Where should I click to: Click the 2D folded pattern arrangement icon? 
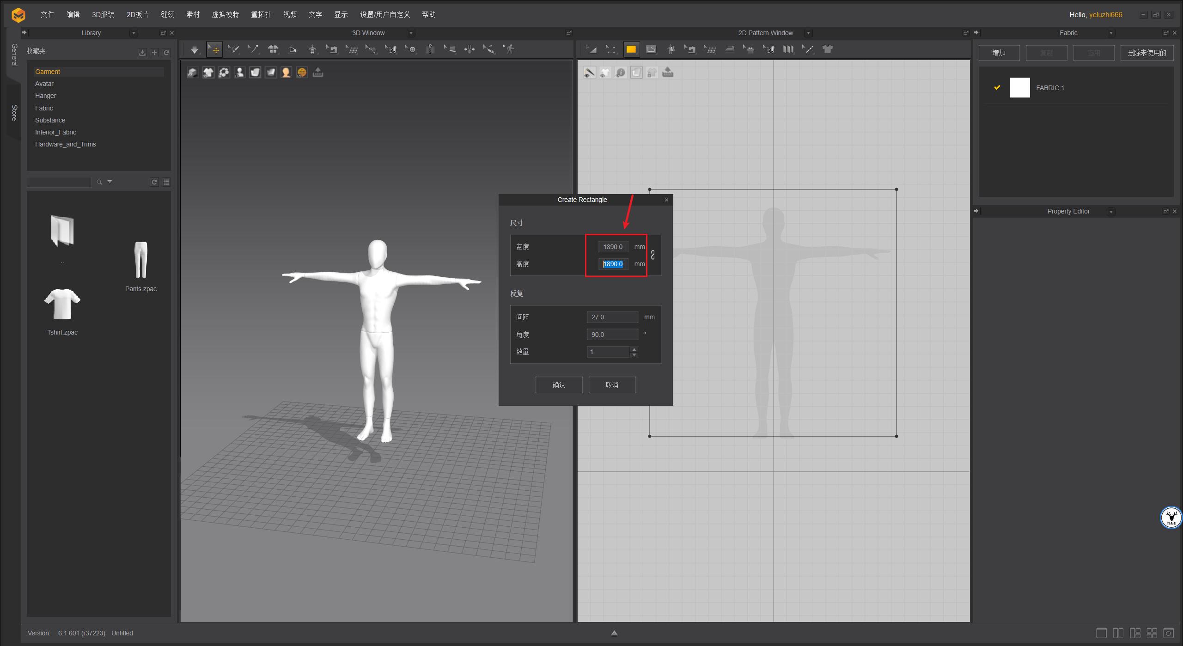point(788,49)
